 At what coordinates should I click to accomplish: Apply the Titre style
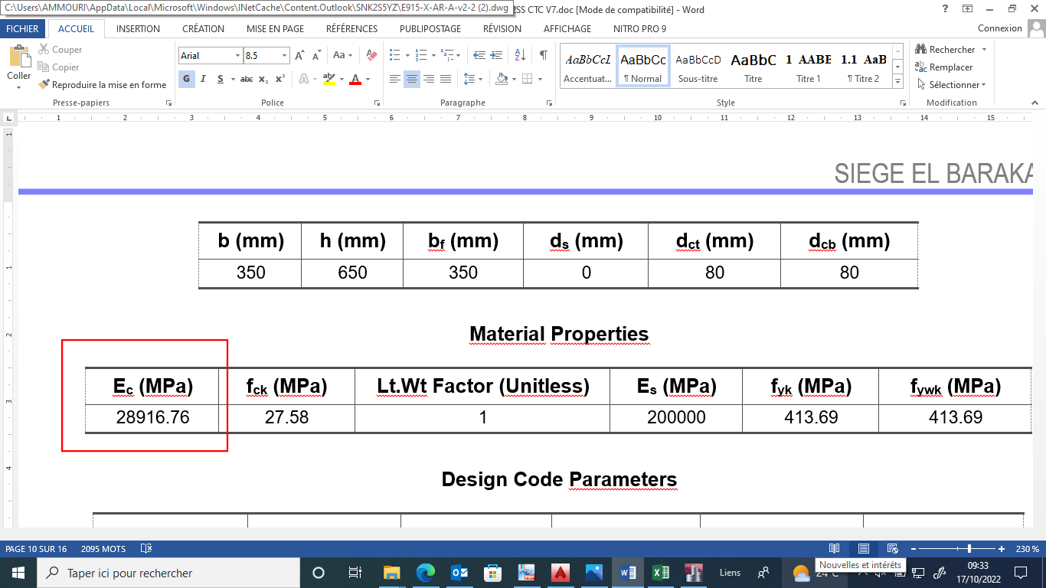[753, 67]
